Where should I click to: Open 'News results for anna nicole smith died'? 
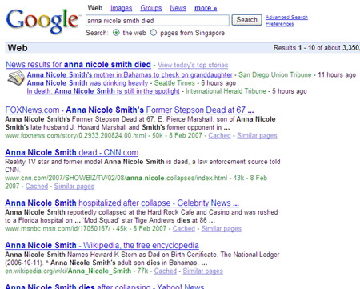point(78,65)
